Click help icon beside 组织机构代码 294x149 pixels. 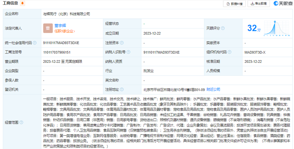click(x=229, y=52)
